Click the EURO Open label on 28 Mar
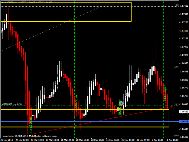This screenshot has height=142, width=189. pos(76,103)
